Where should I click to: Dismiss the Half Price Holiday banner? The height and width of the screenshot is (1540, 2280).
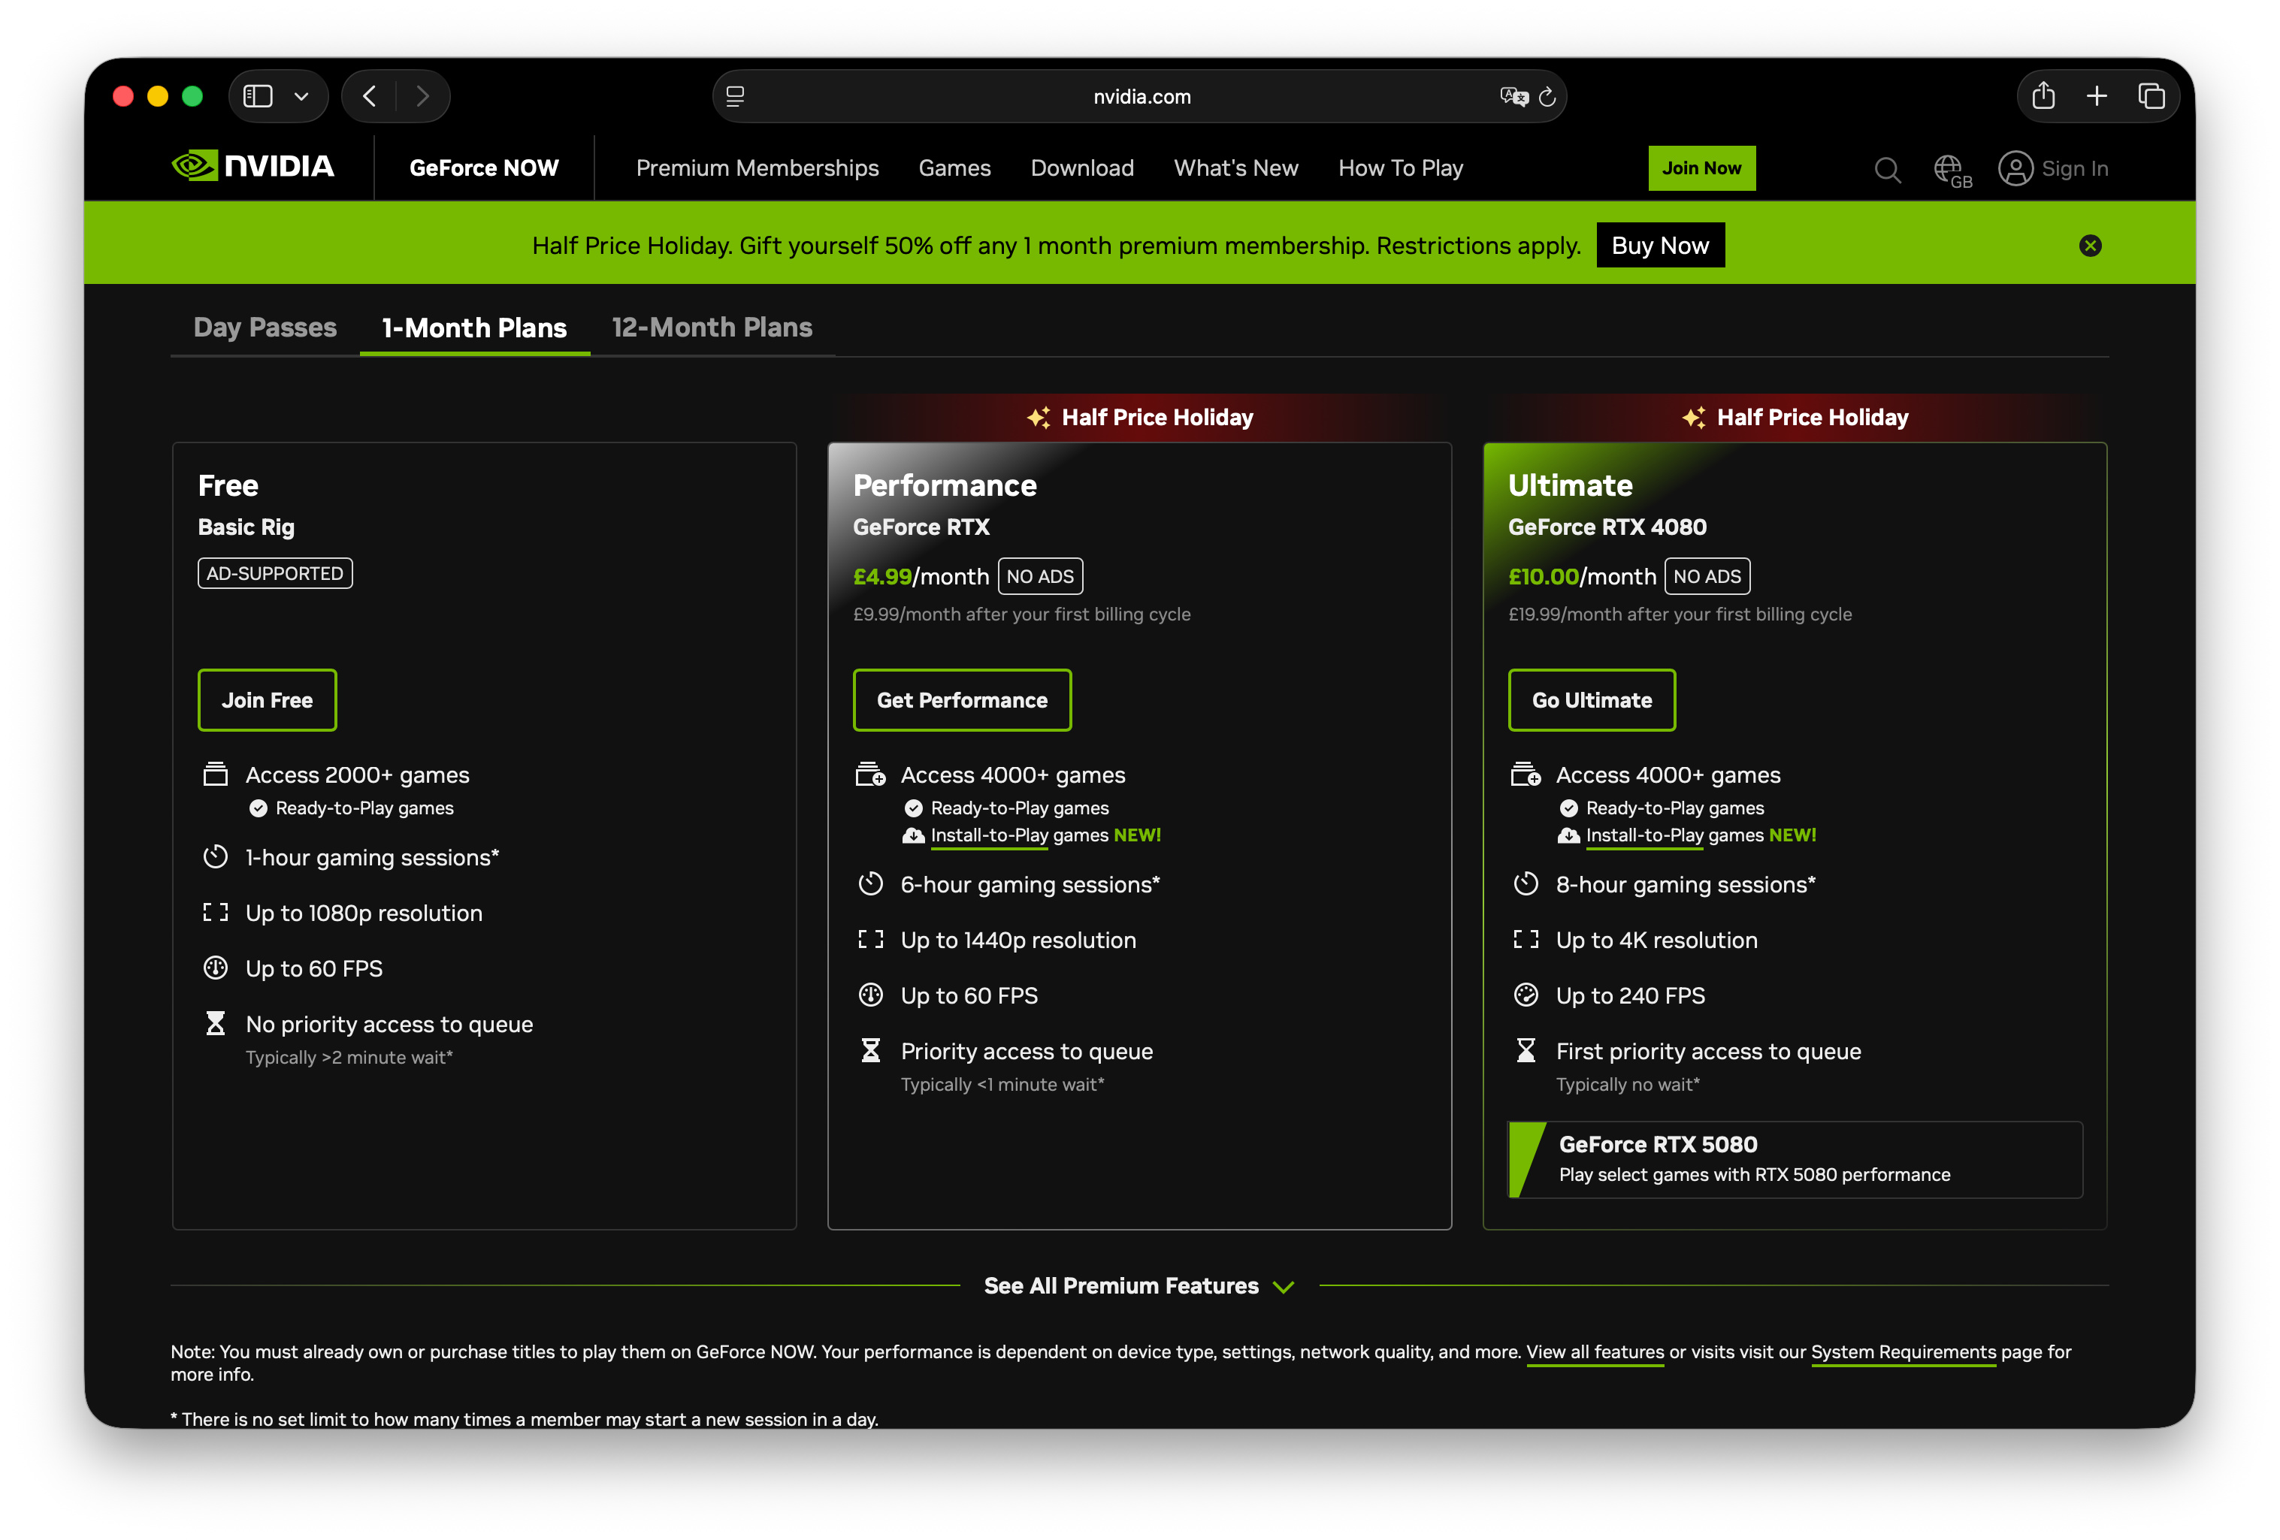point(2090,245)
